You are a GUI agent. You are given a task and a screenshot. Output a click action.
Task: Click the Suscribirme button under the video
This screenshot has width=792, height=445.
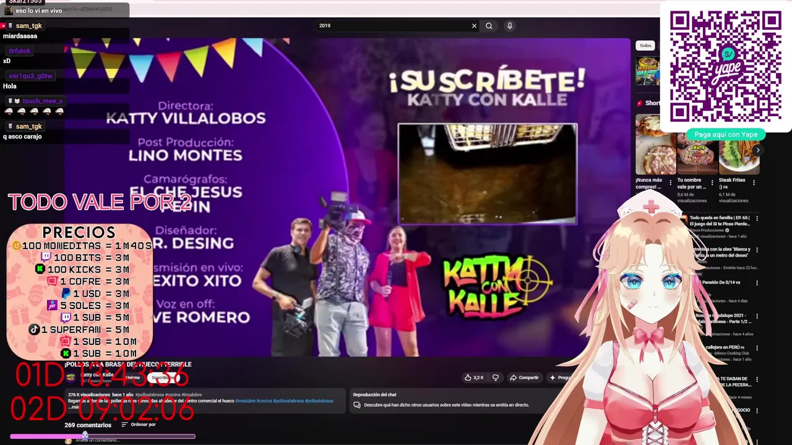[x=162, y=378]
